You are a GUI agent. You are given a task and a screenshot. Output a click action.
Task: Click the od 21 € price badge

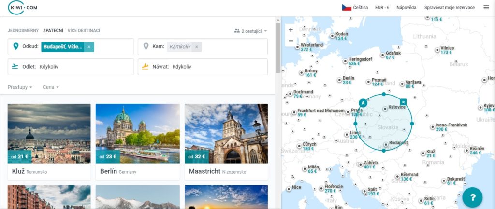coord(19,157)
